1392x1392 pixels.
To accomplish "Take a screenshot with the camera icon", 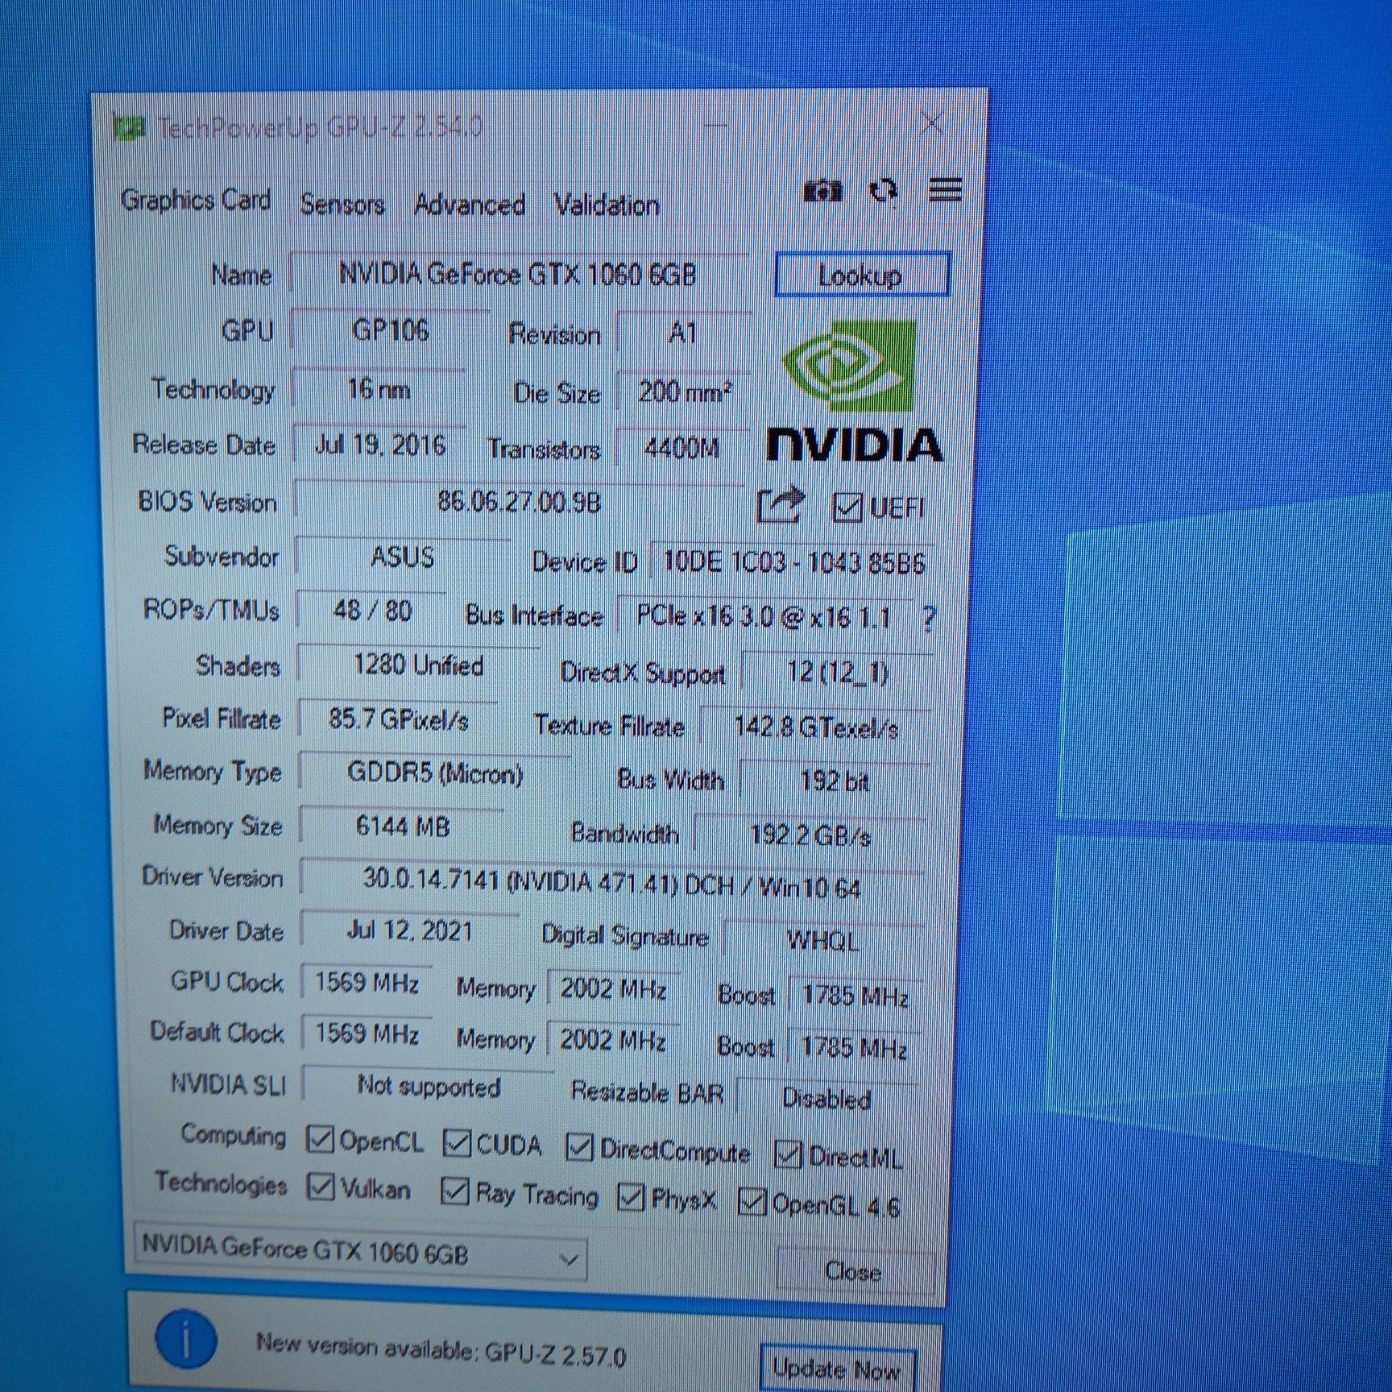I will (822, 191).
